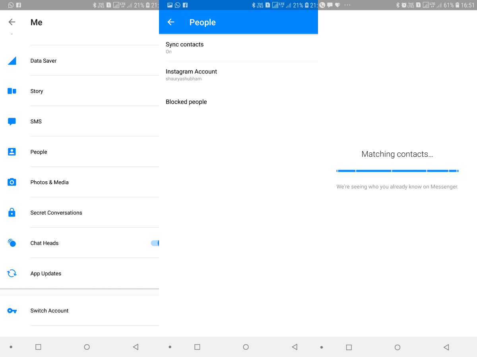The image size is (477, 357).
Task: Open the Sync contacts setting
Action: pos(184,48)
